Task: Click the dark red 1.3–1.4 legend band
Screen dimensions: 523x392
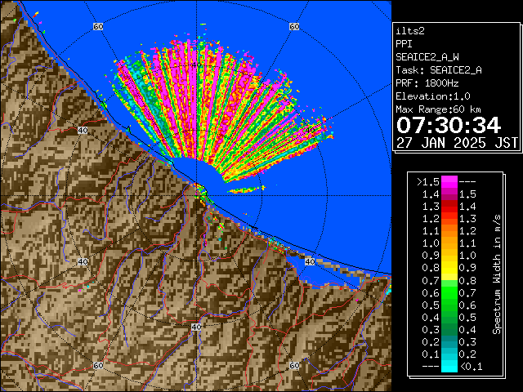Action: pyautogui.click(x=449, y=207)
